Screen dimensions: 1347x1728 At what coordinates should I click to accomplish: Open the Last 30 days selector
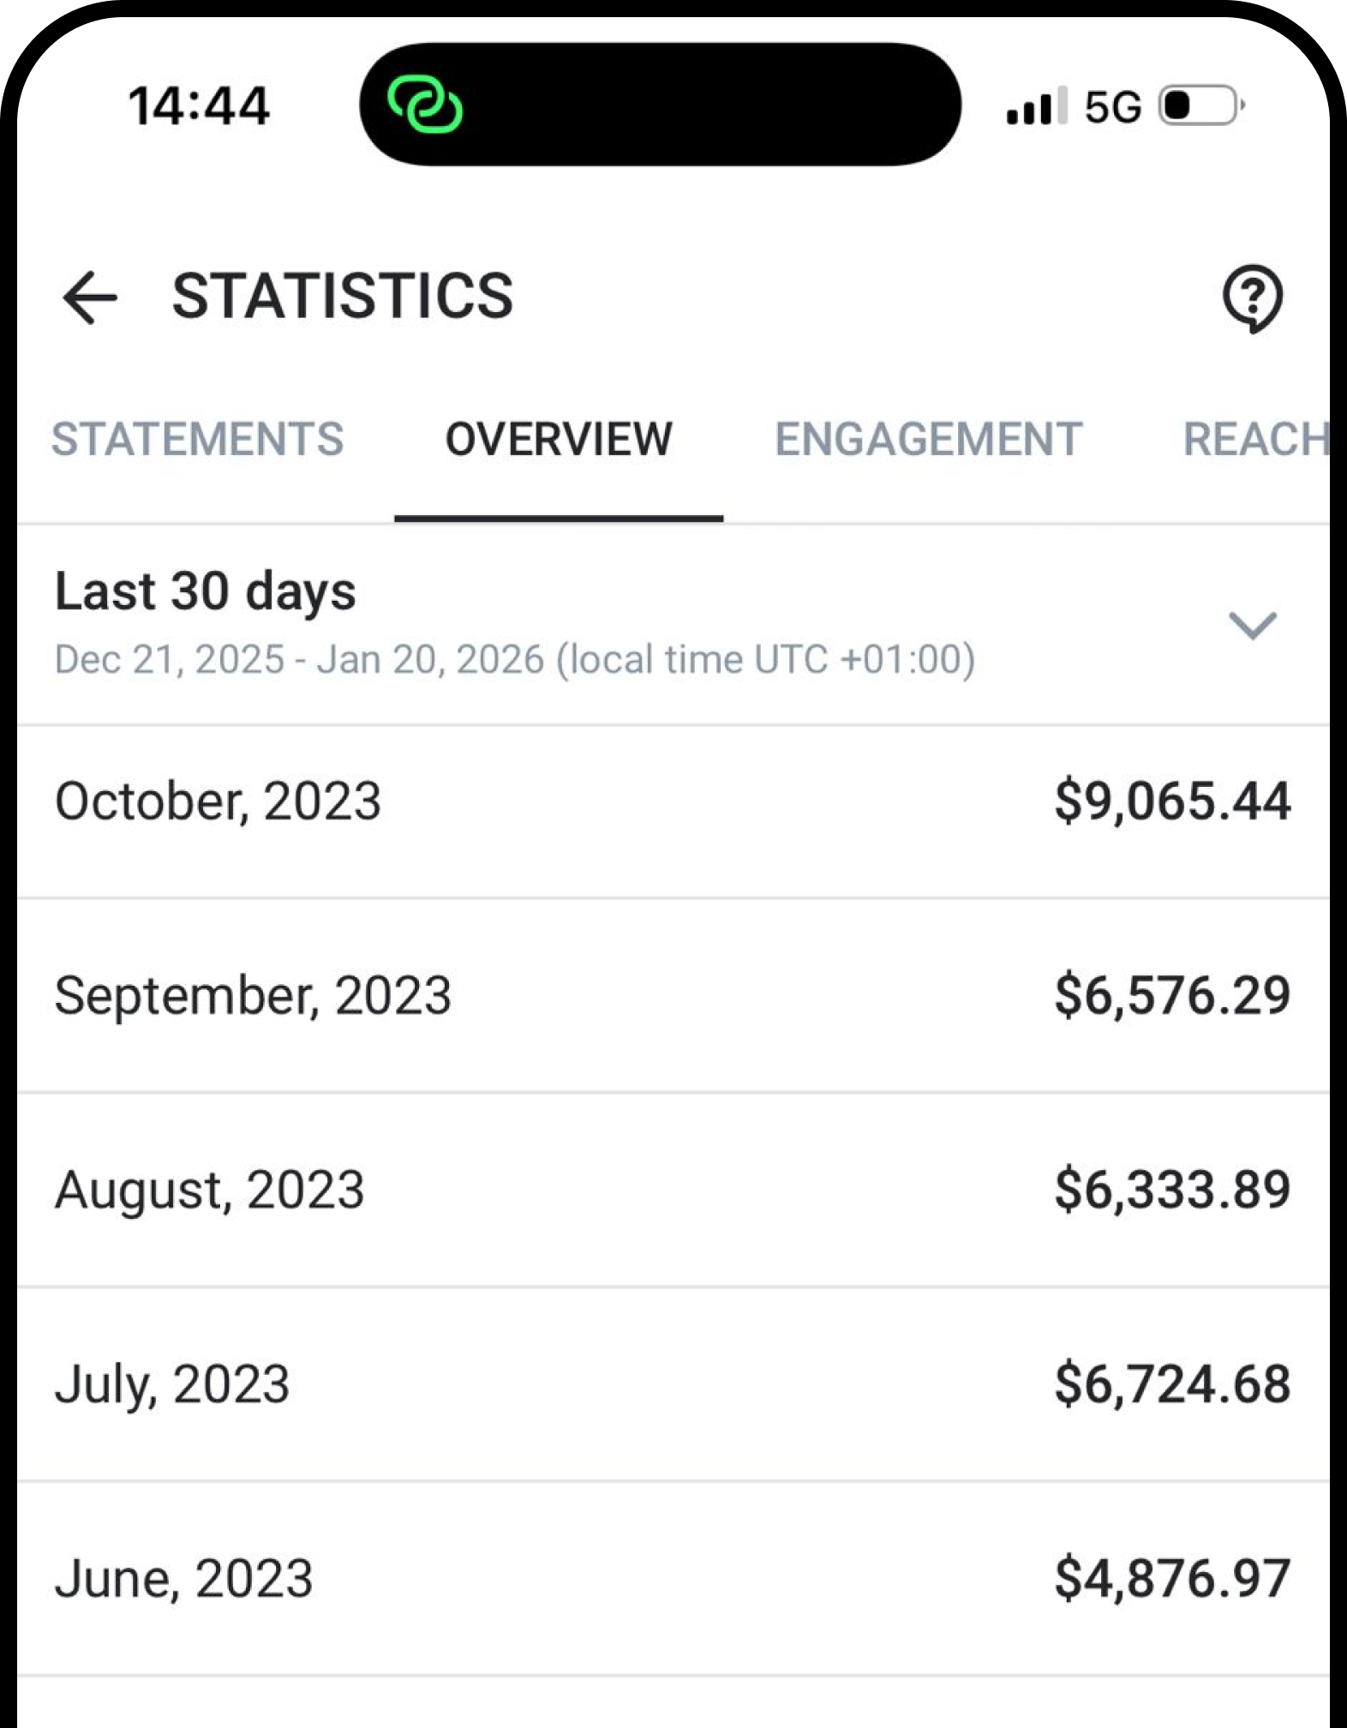pos(206,591)
